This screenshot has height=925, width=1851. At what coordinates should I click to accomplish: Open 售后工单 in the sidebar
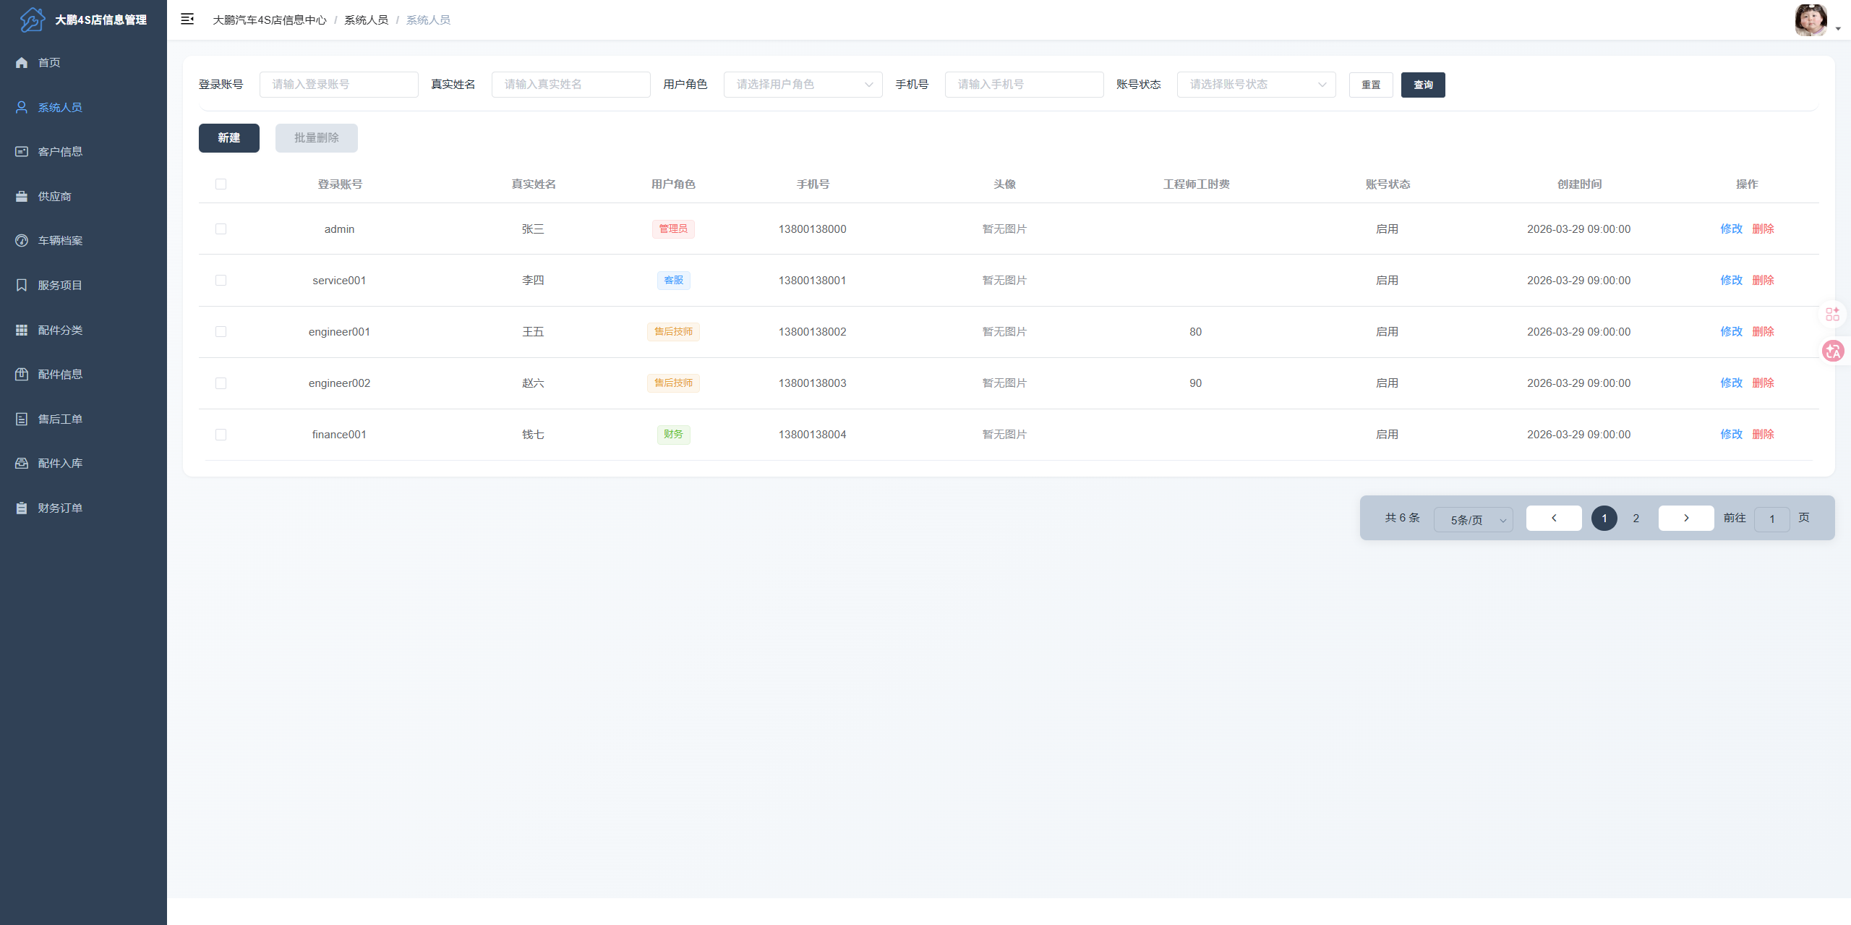[83, 419]
